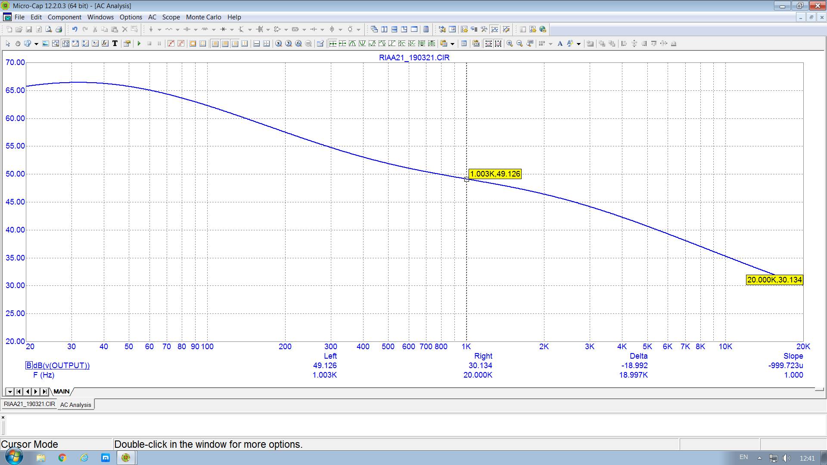
Task: Toggle the first vertical grid-lines button
Action: (x=215, y=43)
